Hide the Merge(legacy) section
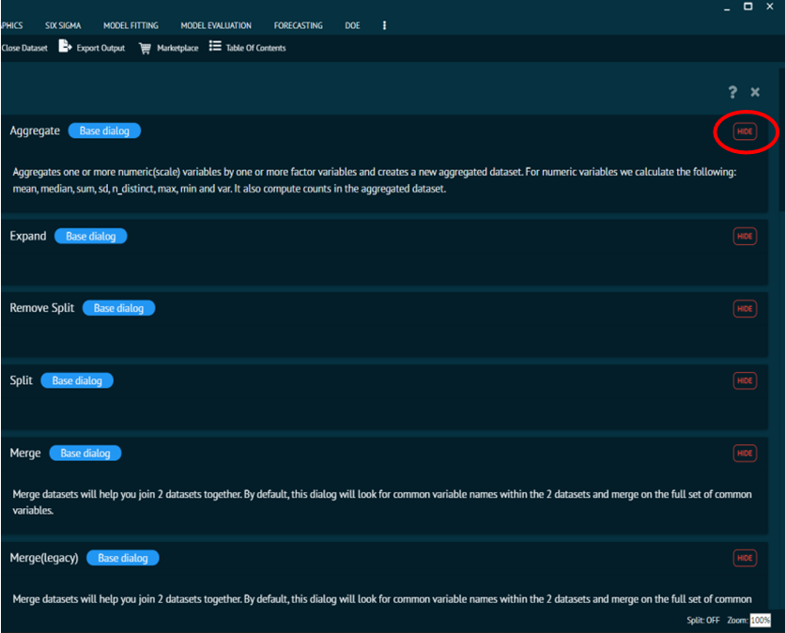This screenshot has width=785, height=633. [x=745, y=557]
